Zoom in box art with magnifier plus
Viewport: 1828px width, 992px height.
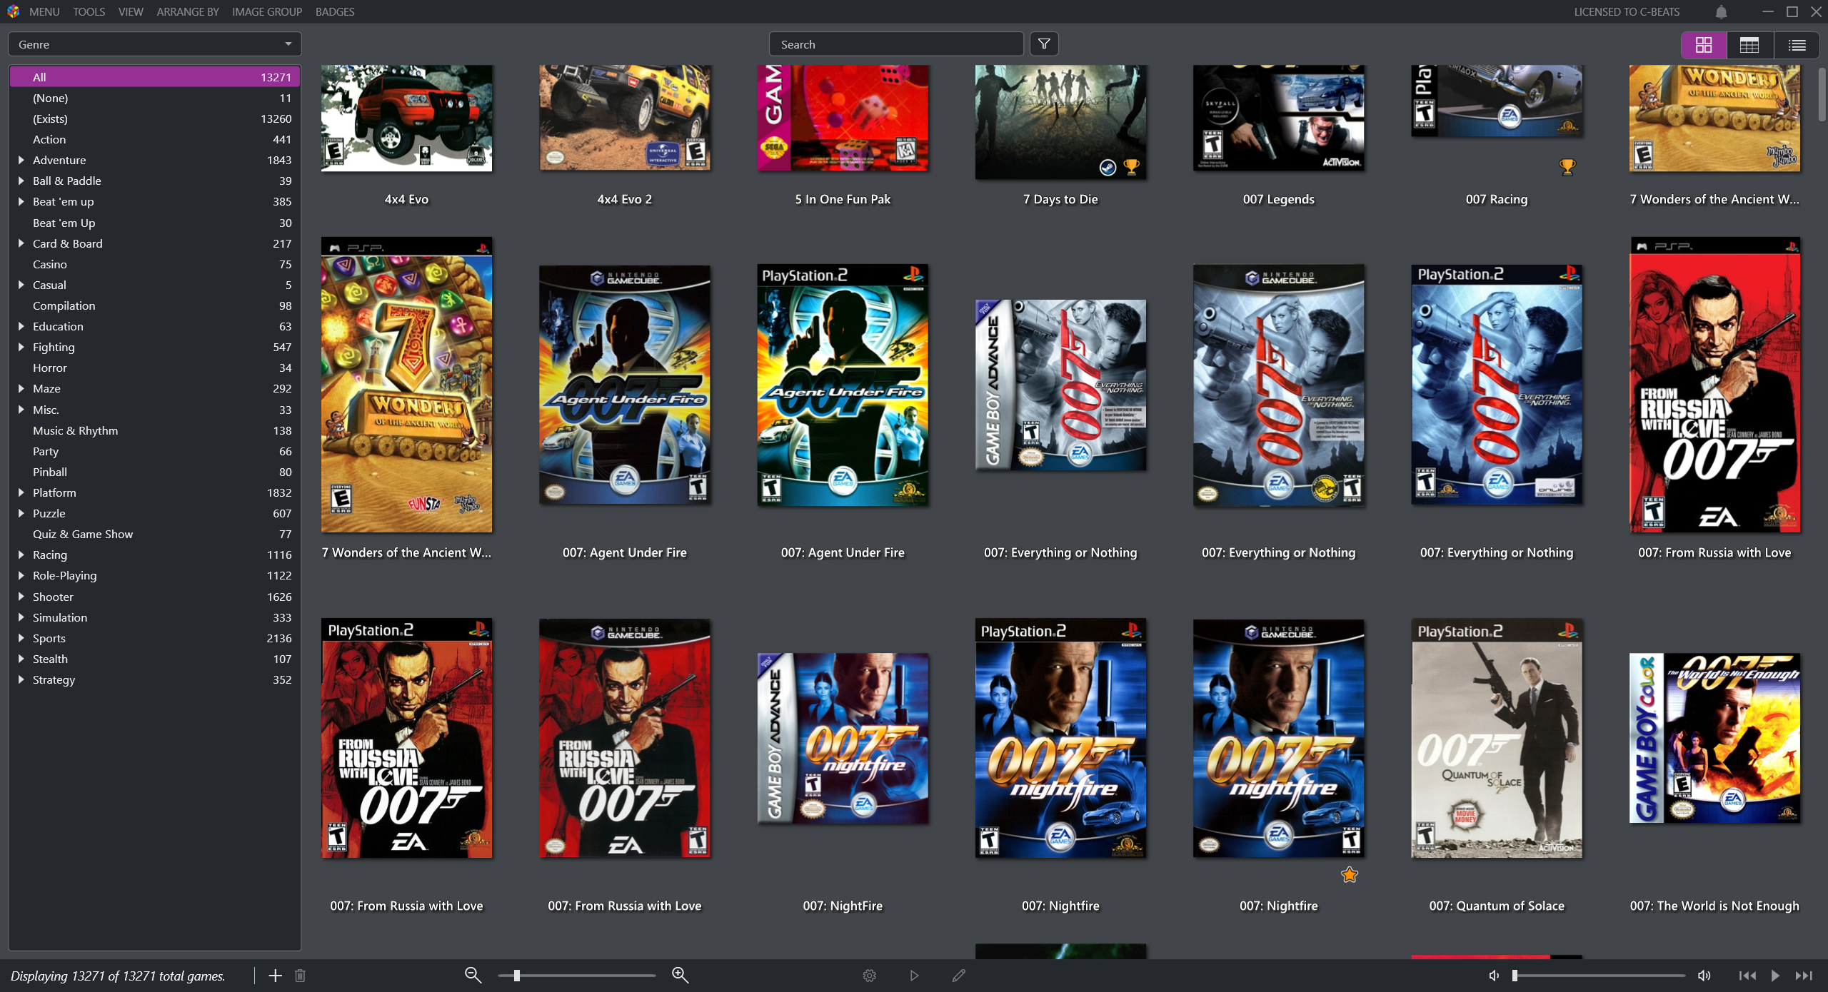point(680,975)
